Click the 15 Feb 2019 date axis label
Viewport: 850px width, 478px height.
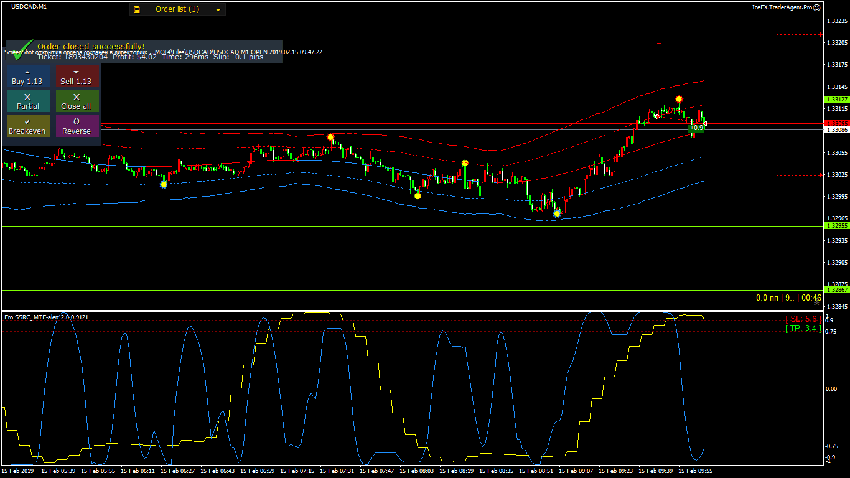point(19,471)
